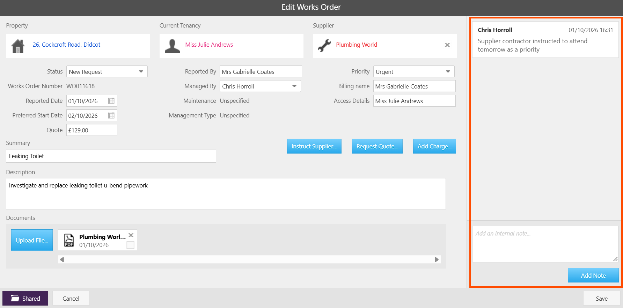Cancel editing the works order
This screenshot has height=308, width=623.
(71, 298)
